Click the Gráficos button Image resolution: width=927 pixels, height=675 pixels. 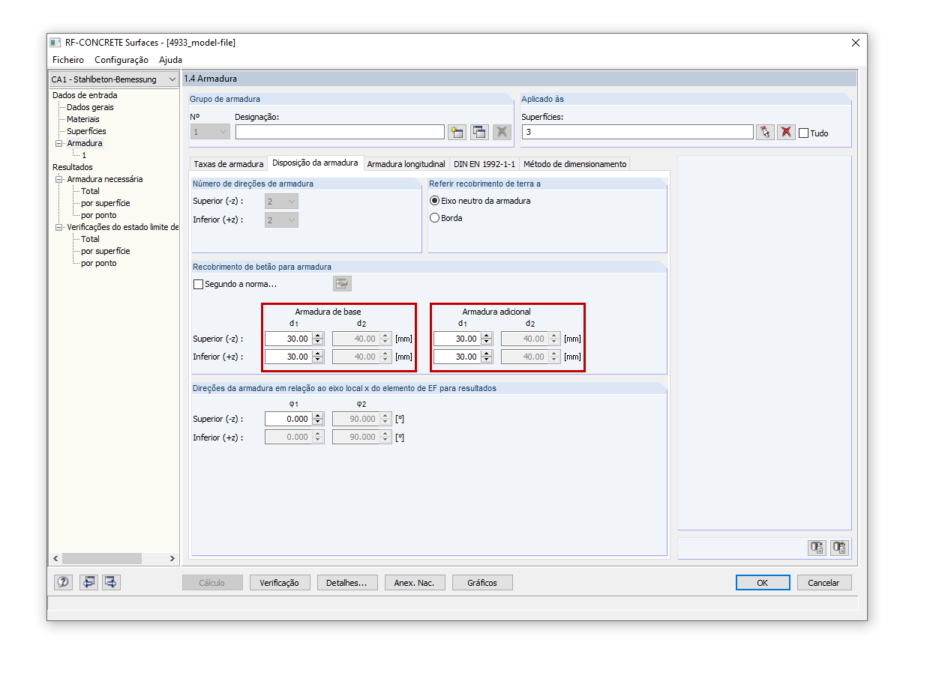[482, 583]
